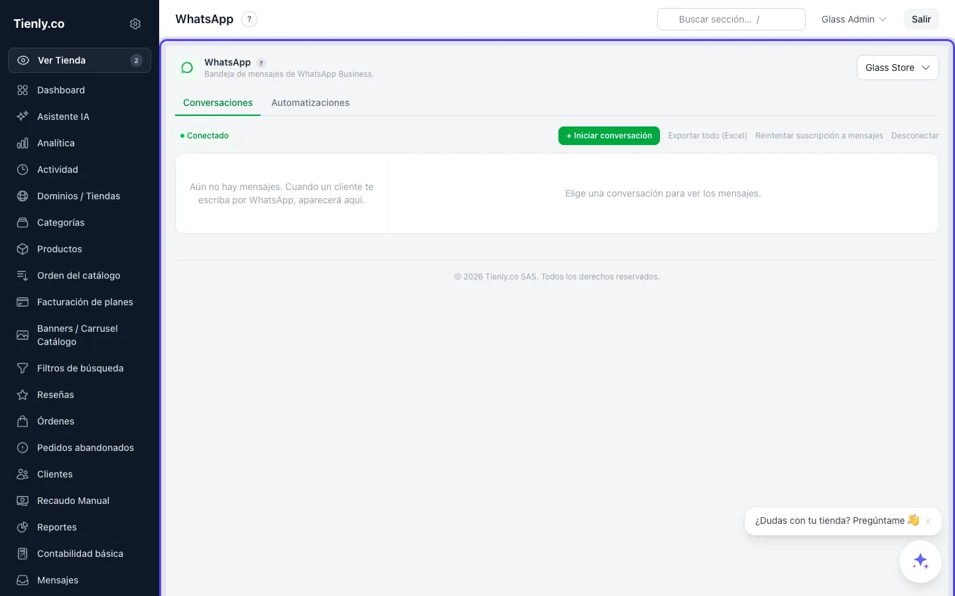Click the Tienly.co logo
The height and width of the screenshot is (596, 955).
tap(39, 24)
